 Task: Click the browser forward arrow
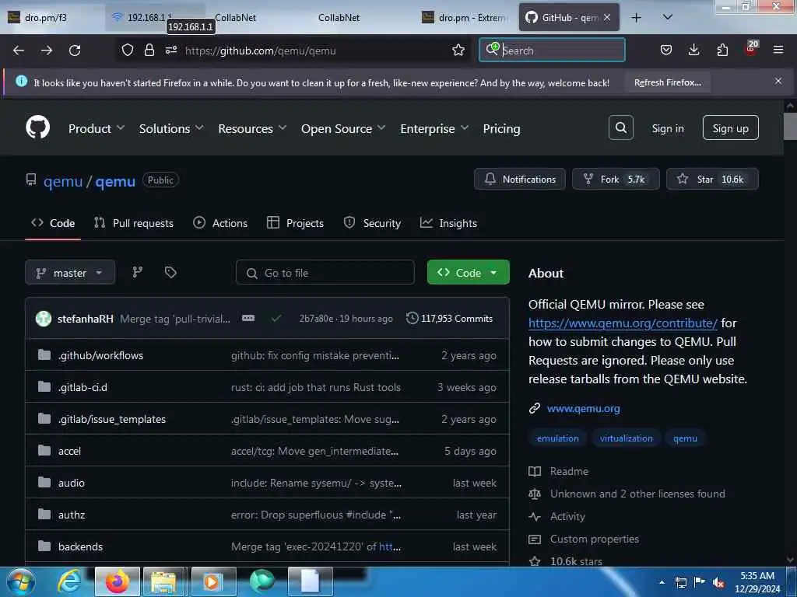coord(47,51)
